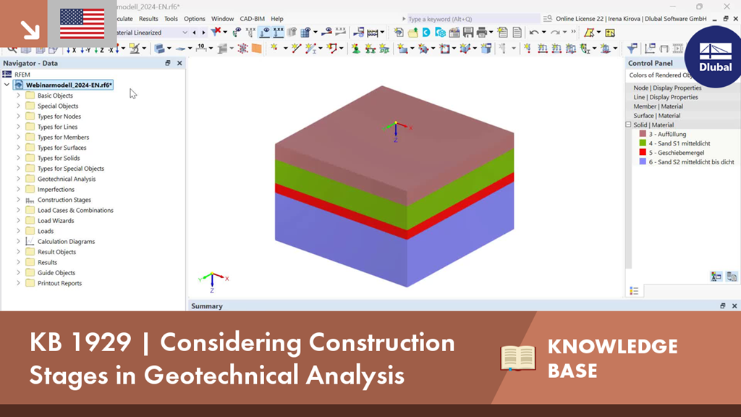
Task: Expand Load Cases & Combinations in the navigator
Action: (x=19, y=209)
